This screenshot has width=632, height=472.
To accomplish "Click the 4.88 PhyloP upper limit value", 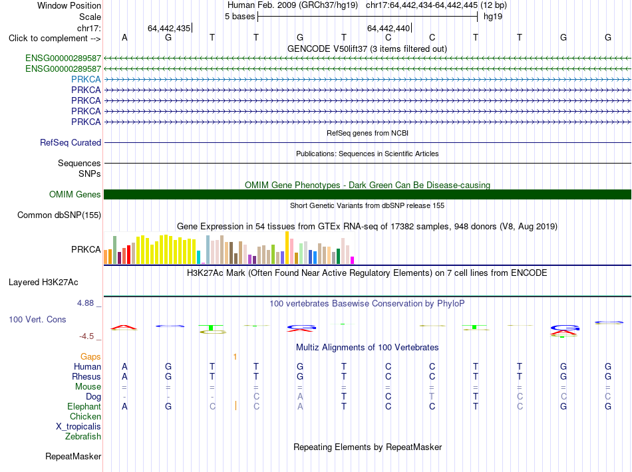I will (x=85, y=303).
